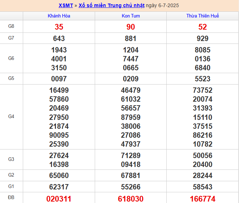This screenshot has height=203, width=239.
Task: Select the G4 row label
Action: point(11,117)
